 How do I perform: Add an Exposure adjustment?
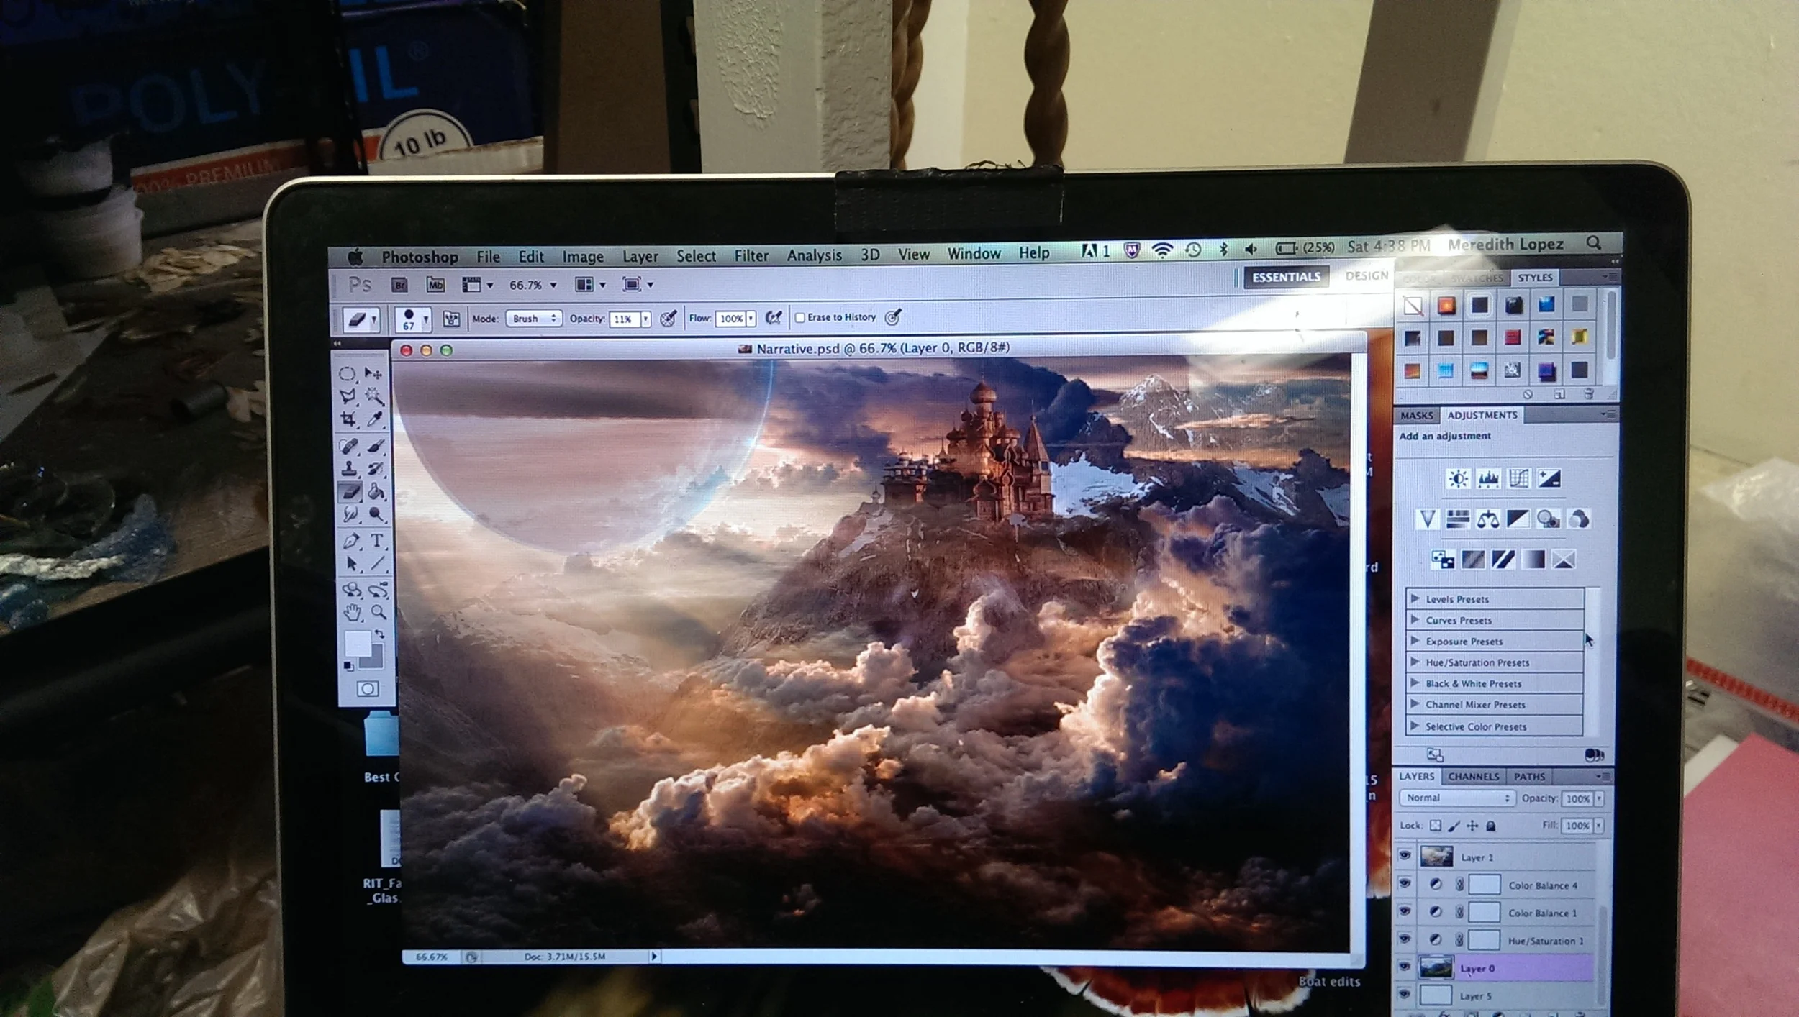1549,478
